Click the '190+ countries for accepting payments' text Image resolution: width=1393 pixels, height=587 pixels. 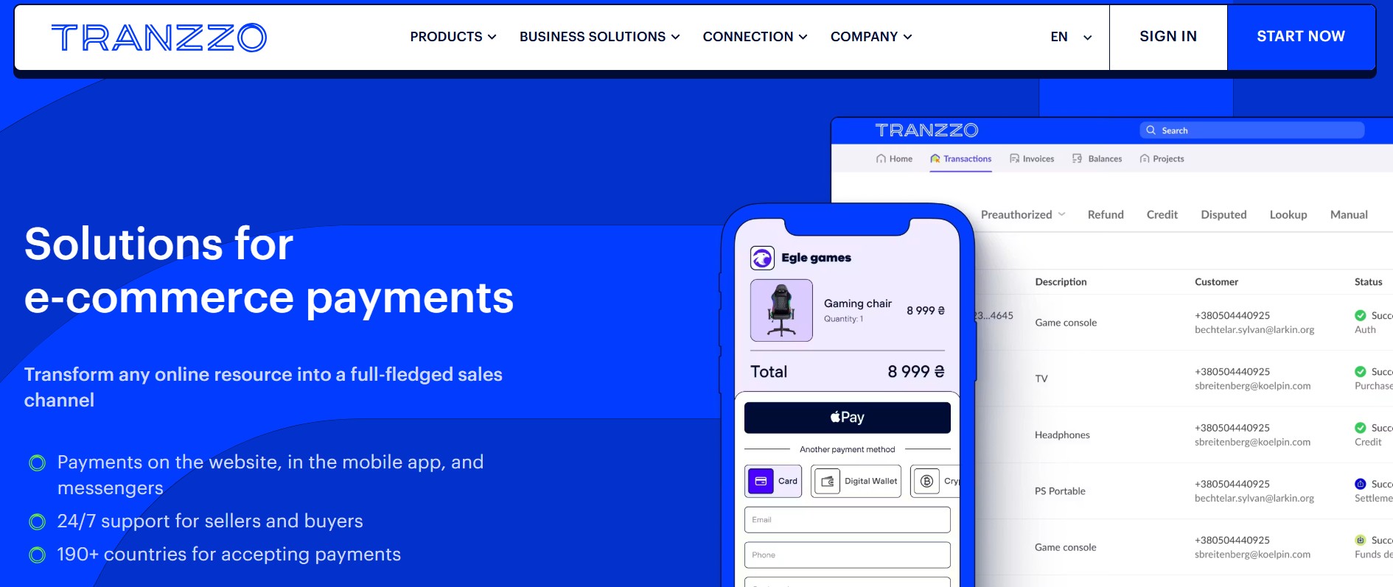[x=229, y=555]
